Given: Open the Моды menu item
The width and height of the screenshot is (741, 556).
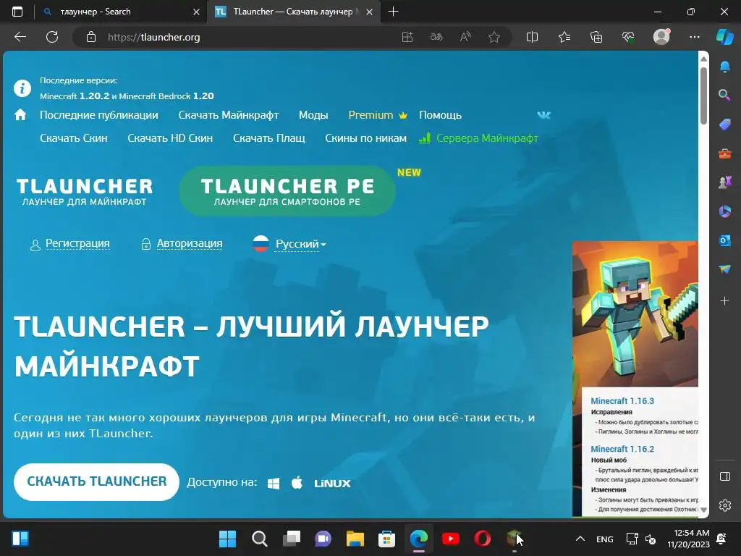Looking at the screenshot, I should click(313, 115).
